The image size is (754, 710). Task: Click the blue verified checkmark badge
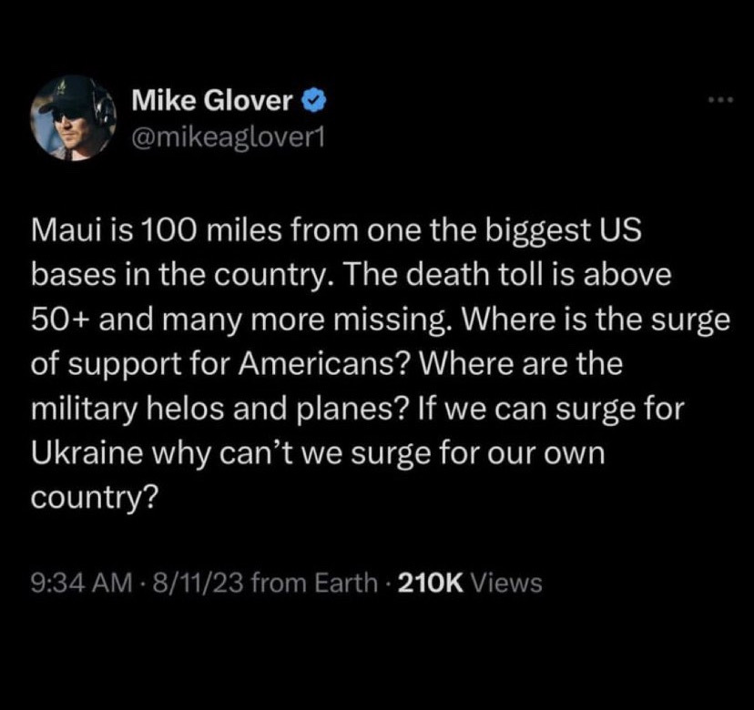pos(314,100)
